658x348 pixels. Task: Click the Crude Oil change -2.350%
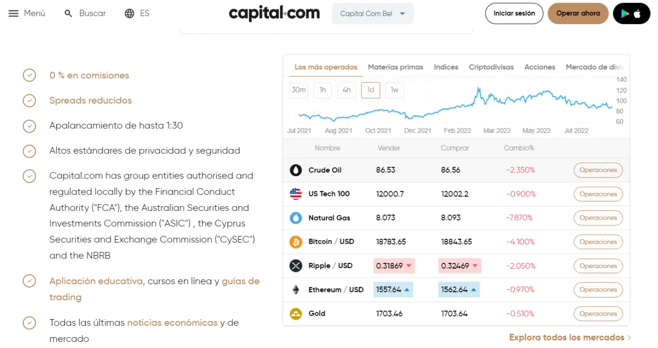[519, 170]
